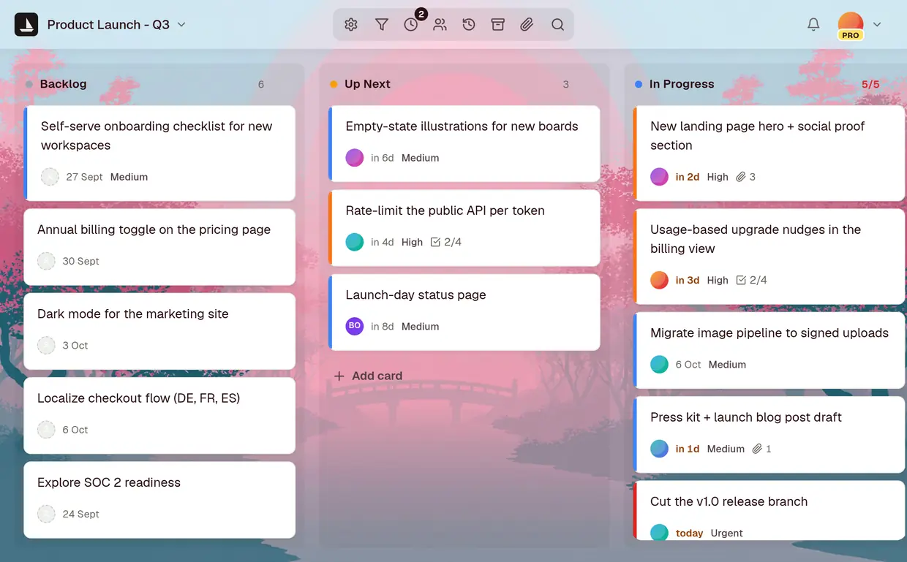Open the PRO user avatar
The image size is (907, 562).
(x=851, y=26)
